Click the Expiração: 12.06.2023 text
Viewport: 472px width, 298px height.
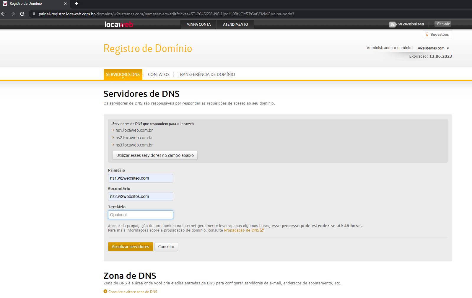(x=431, y=56)
